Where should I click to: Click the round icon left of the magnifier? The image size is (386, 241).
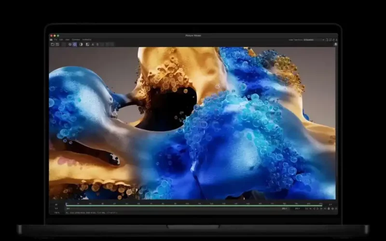pos(70,44)
